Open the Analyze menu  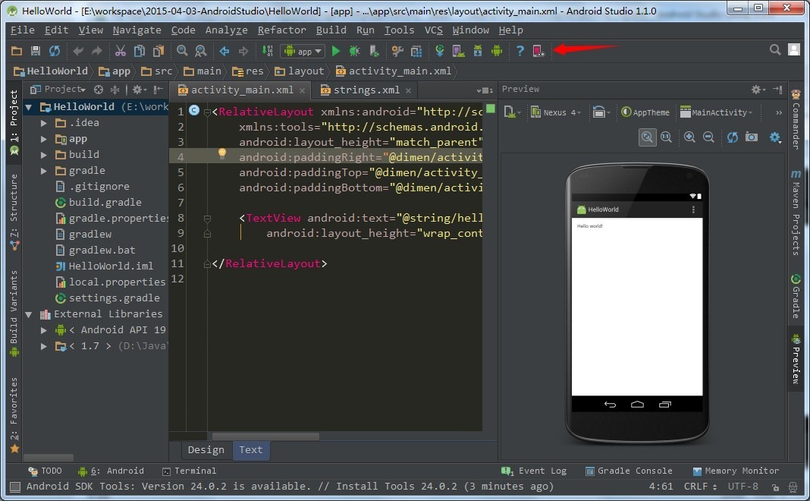pyautogui.click(x=226, y=30)
